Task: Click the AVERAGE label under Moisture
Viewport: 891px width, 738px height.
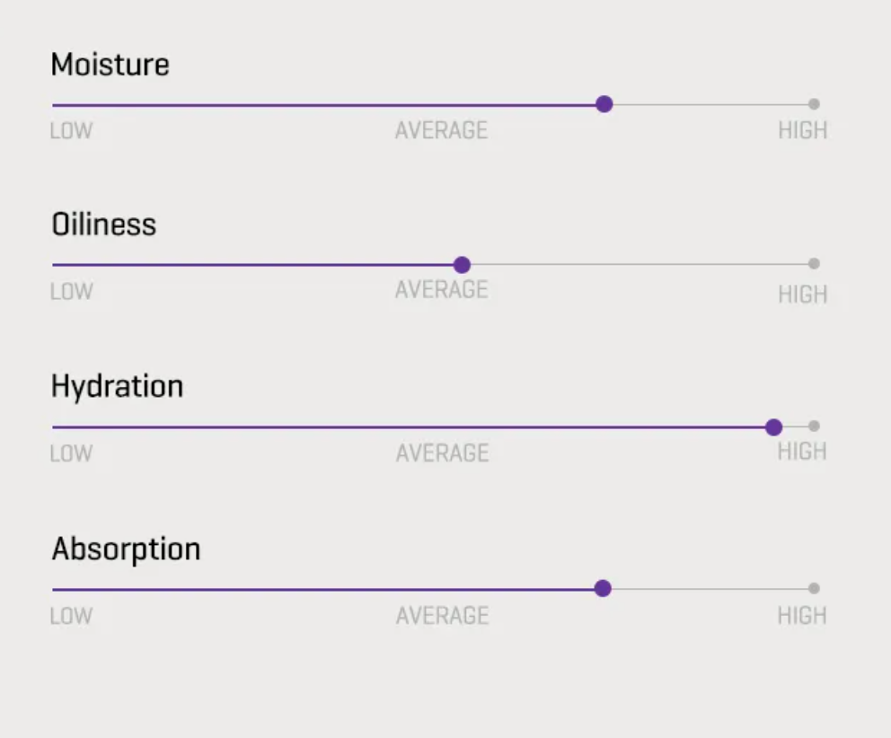Action: [441, 131]
